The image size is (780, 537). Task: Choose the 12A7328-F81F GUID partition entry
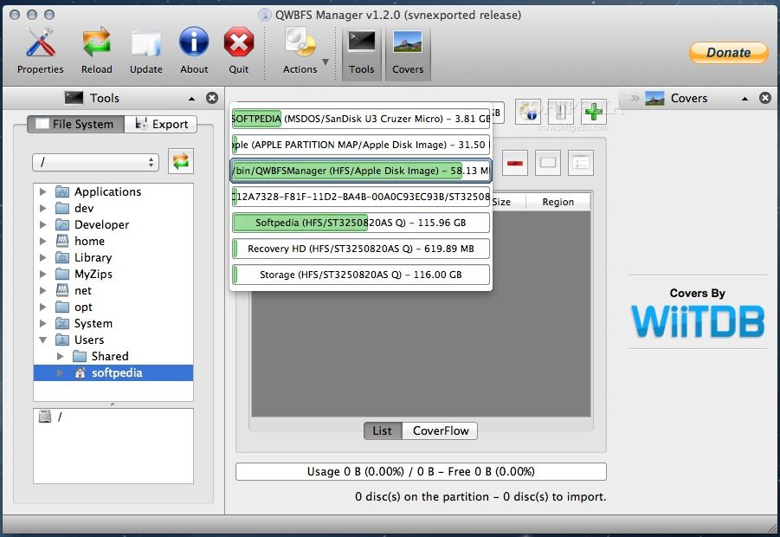coord(361,197)
